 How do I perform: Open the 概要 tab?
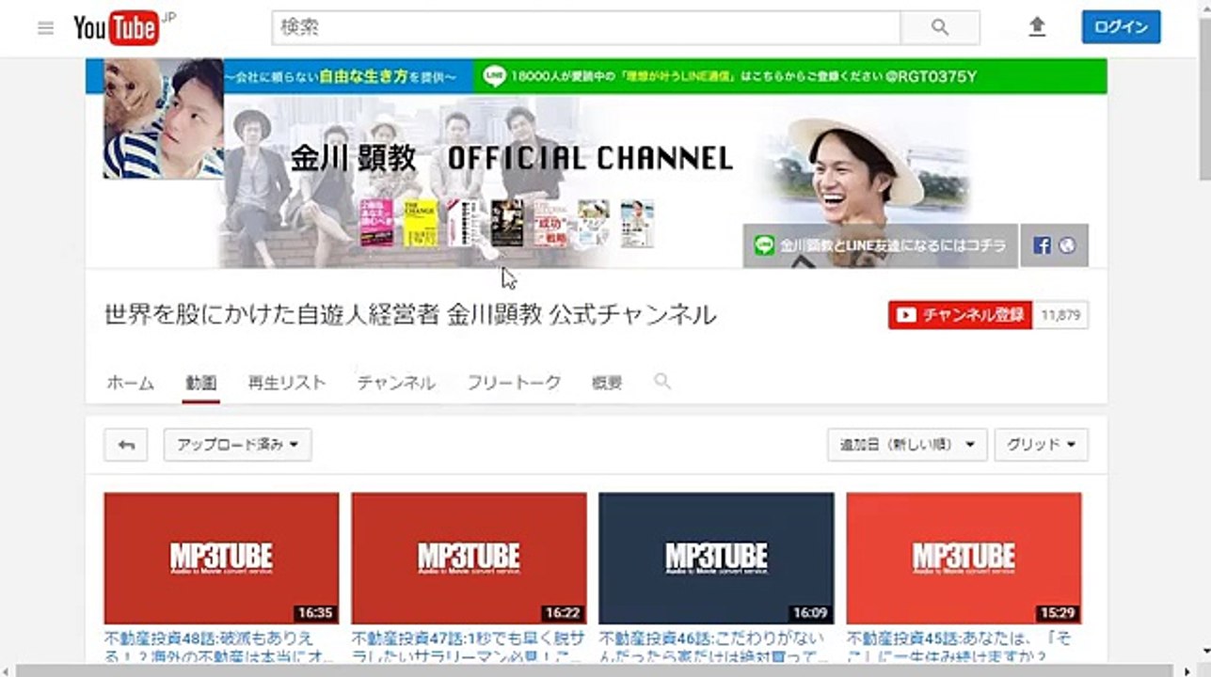coord(607,383)
